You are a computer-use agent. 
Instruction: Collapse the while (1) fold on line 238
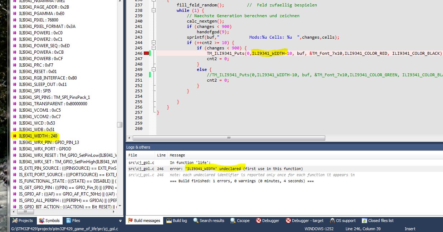[x=154, y=10]
